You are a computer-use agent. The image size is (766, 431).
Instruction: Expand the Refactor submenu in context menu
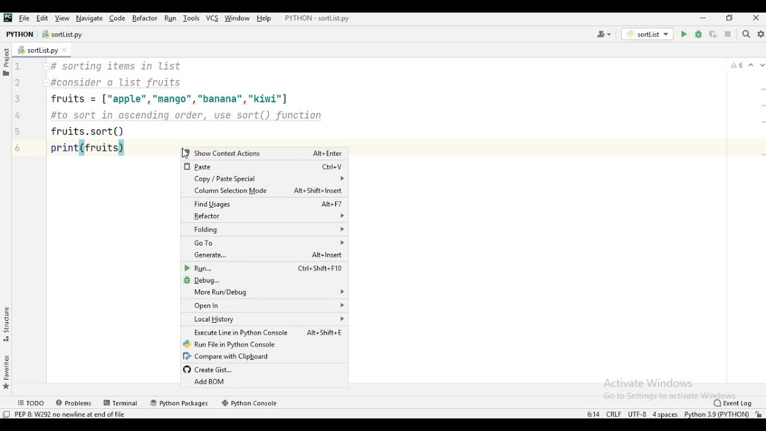click(264, 216)
